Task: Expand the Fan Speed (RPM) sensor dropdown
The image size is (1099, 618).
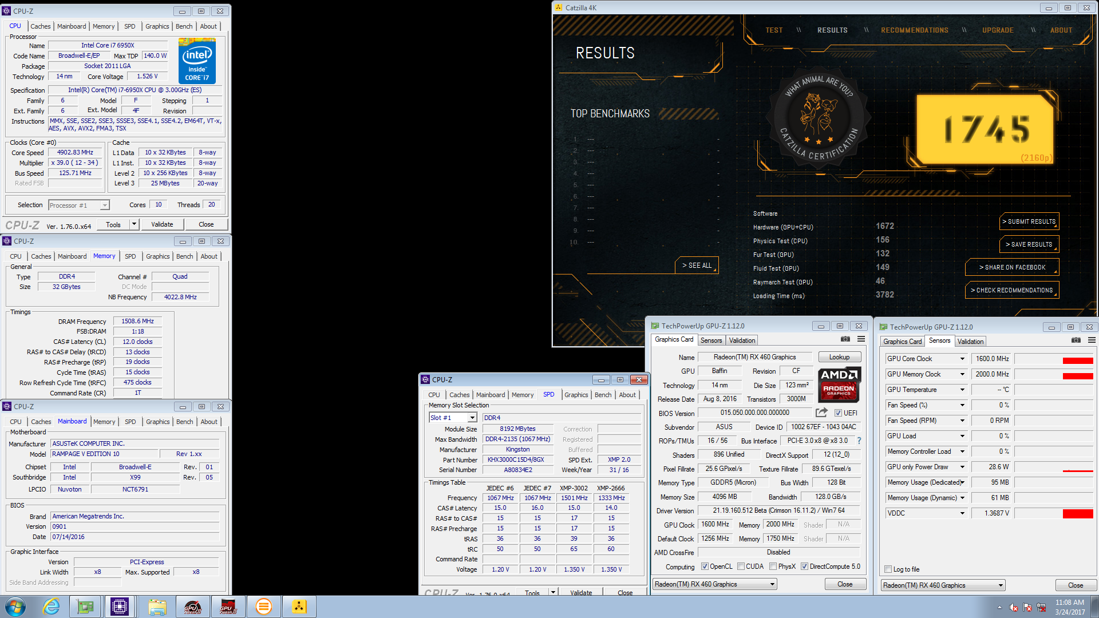Action: (962, 421)
